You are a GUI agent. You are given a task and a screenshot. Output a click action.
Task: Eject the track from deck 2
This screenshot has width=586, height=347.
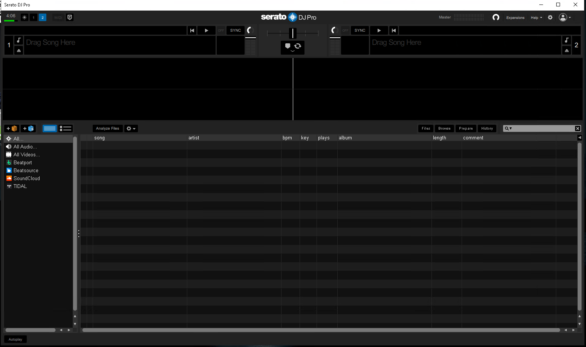566,50
